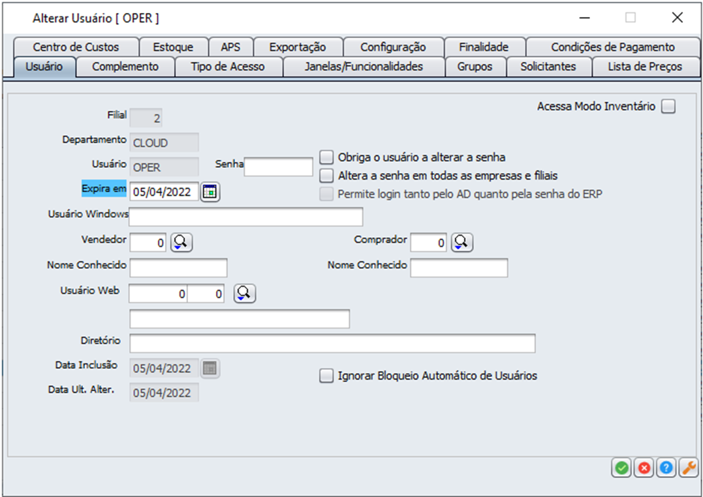Screen dimensions: 703x497
Task: Click the orange wrench tools icon
Action: [x=688, y=468]
